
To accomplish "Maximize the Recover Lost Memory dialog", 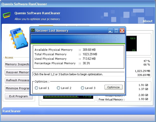I will click(x=116, y=30).
